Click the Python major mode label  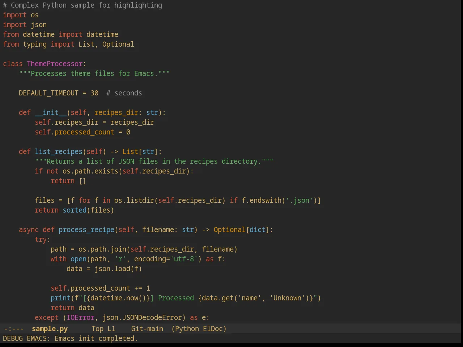(x=187, y=329)
